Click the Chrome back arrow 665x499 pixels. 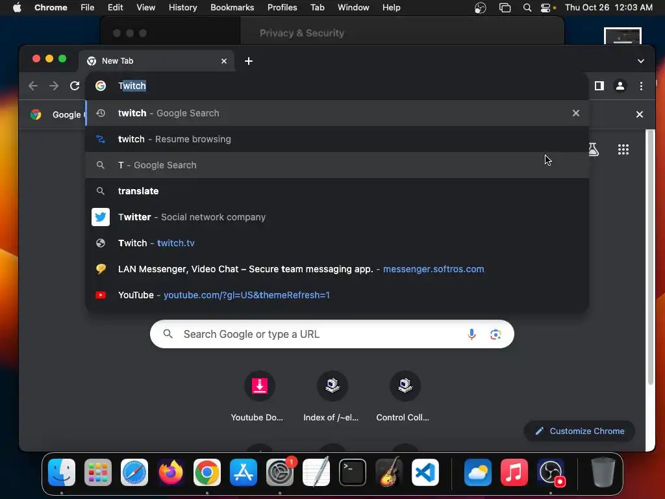[33, 86]
